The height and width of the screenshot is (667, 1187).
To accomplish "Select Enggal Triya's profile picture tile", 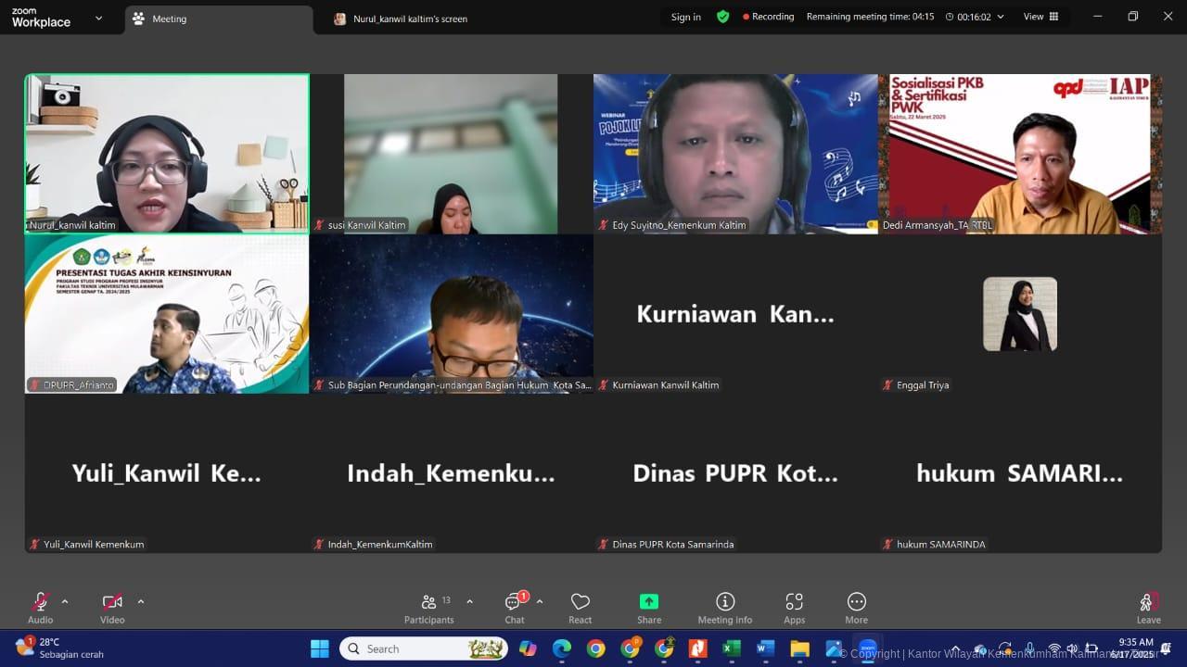I will click(x=1020, y=314).
